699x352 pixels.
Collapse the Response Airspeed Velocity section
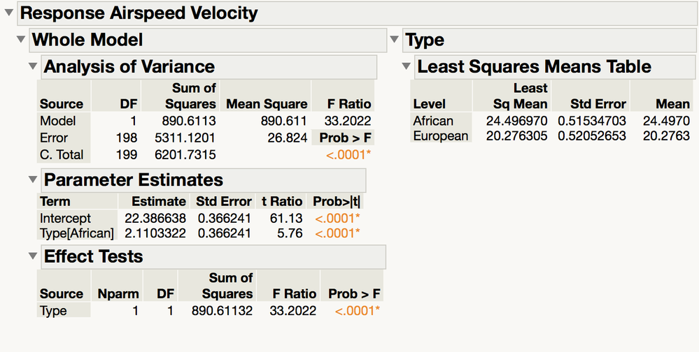click(8, 13)
